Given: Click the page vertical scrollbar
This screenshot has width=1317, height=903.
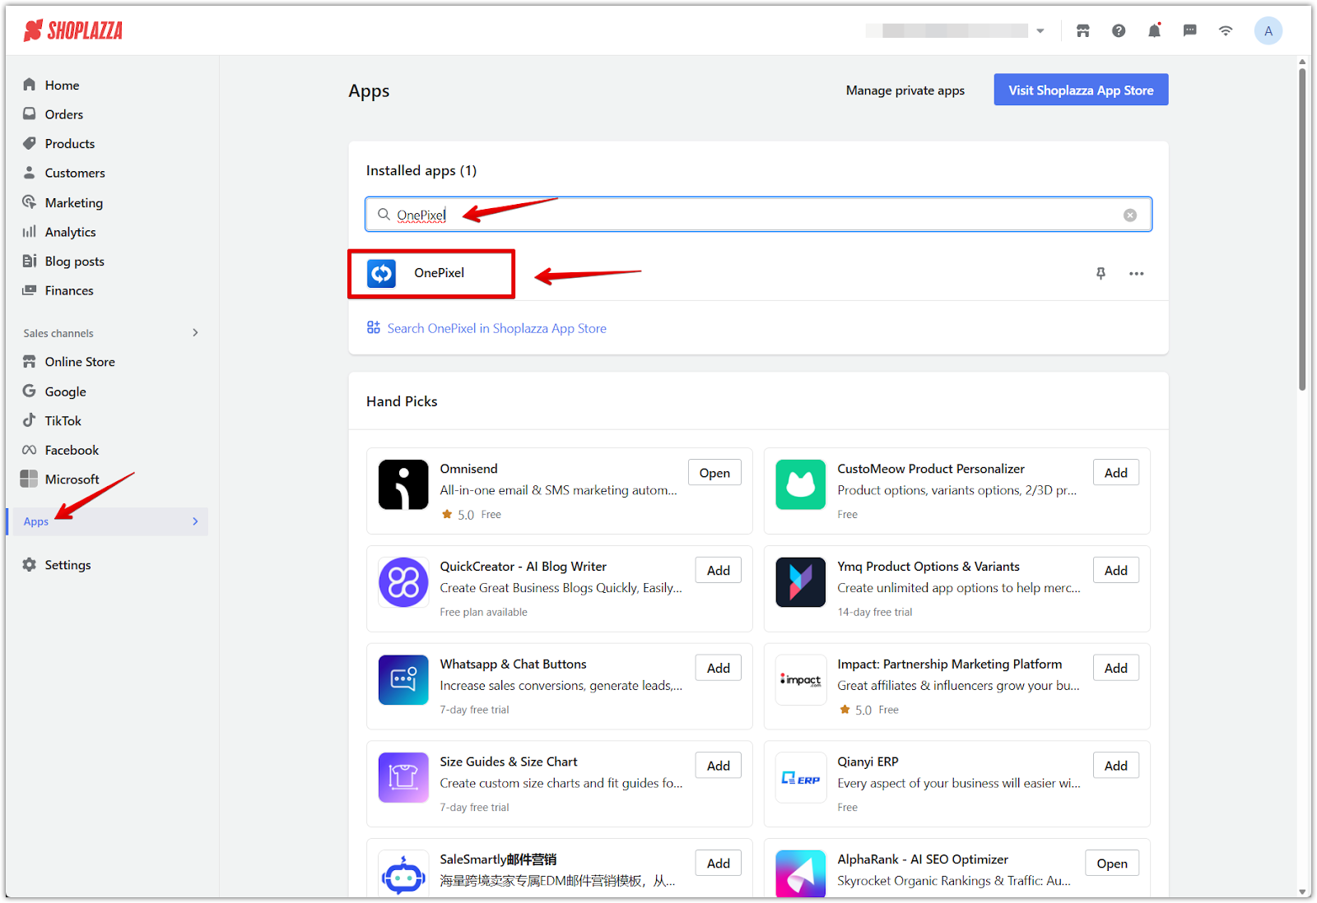Looking at the screenshot, I should tap(1302, 230).
